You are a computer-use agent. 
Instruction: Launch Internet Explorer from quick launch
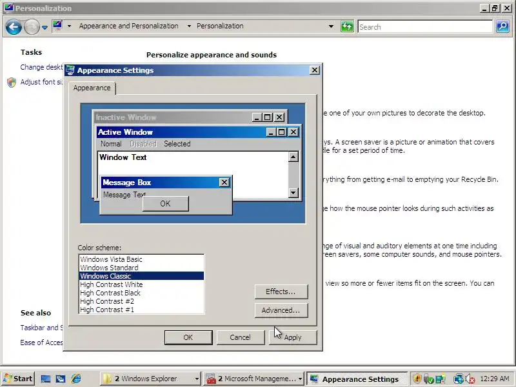(x=76, y=379)
